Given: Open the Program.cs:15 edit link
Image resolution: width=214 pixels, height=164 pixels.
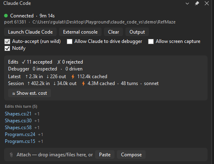Looking at the screenshot, I should (x=20, y=141).
